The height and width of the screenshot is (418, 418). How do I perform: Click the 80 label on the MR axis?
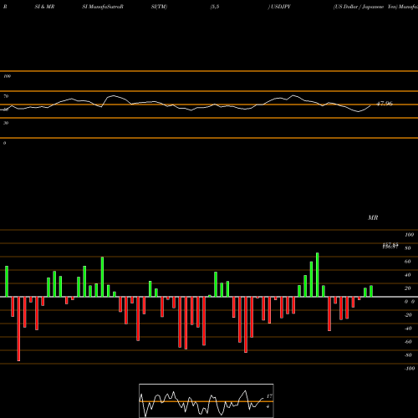coord(407,248)
